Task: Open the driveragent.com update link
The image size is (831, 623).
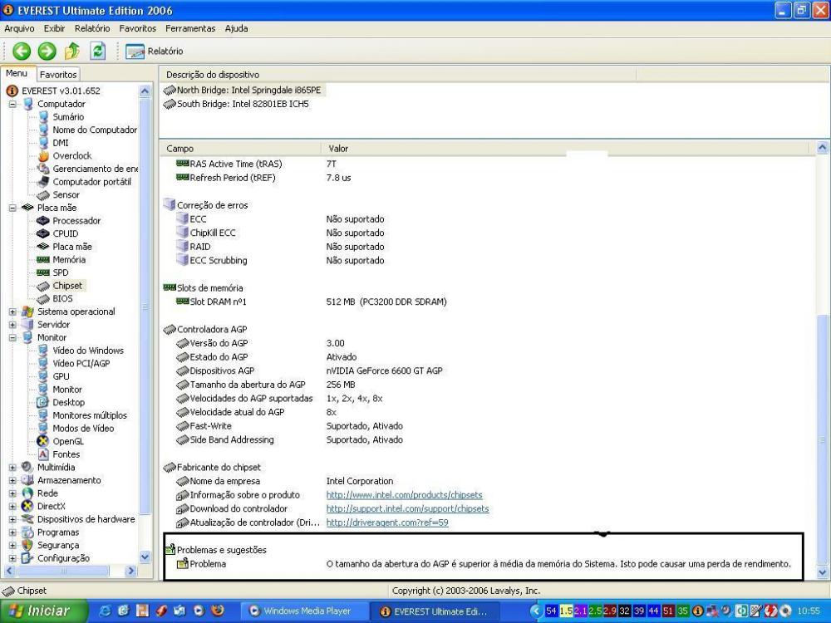Action: click(386, 522)
